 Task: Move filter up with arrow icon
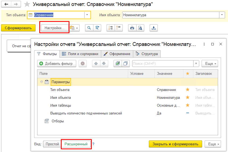(96, 63)
